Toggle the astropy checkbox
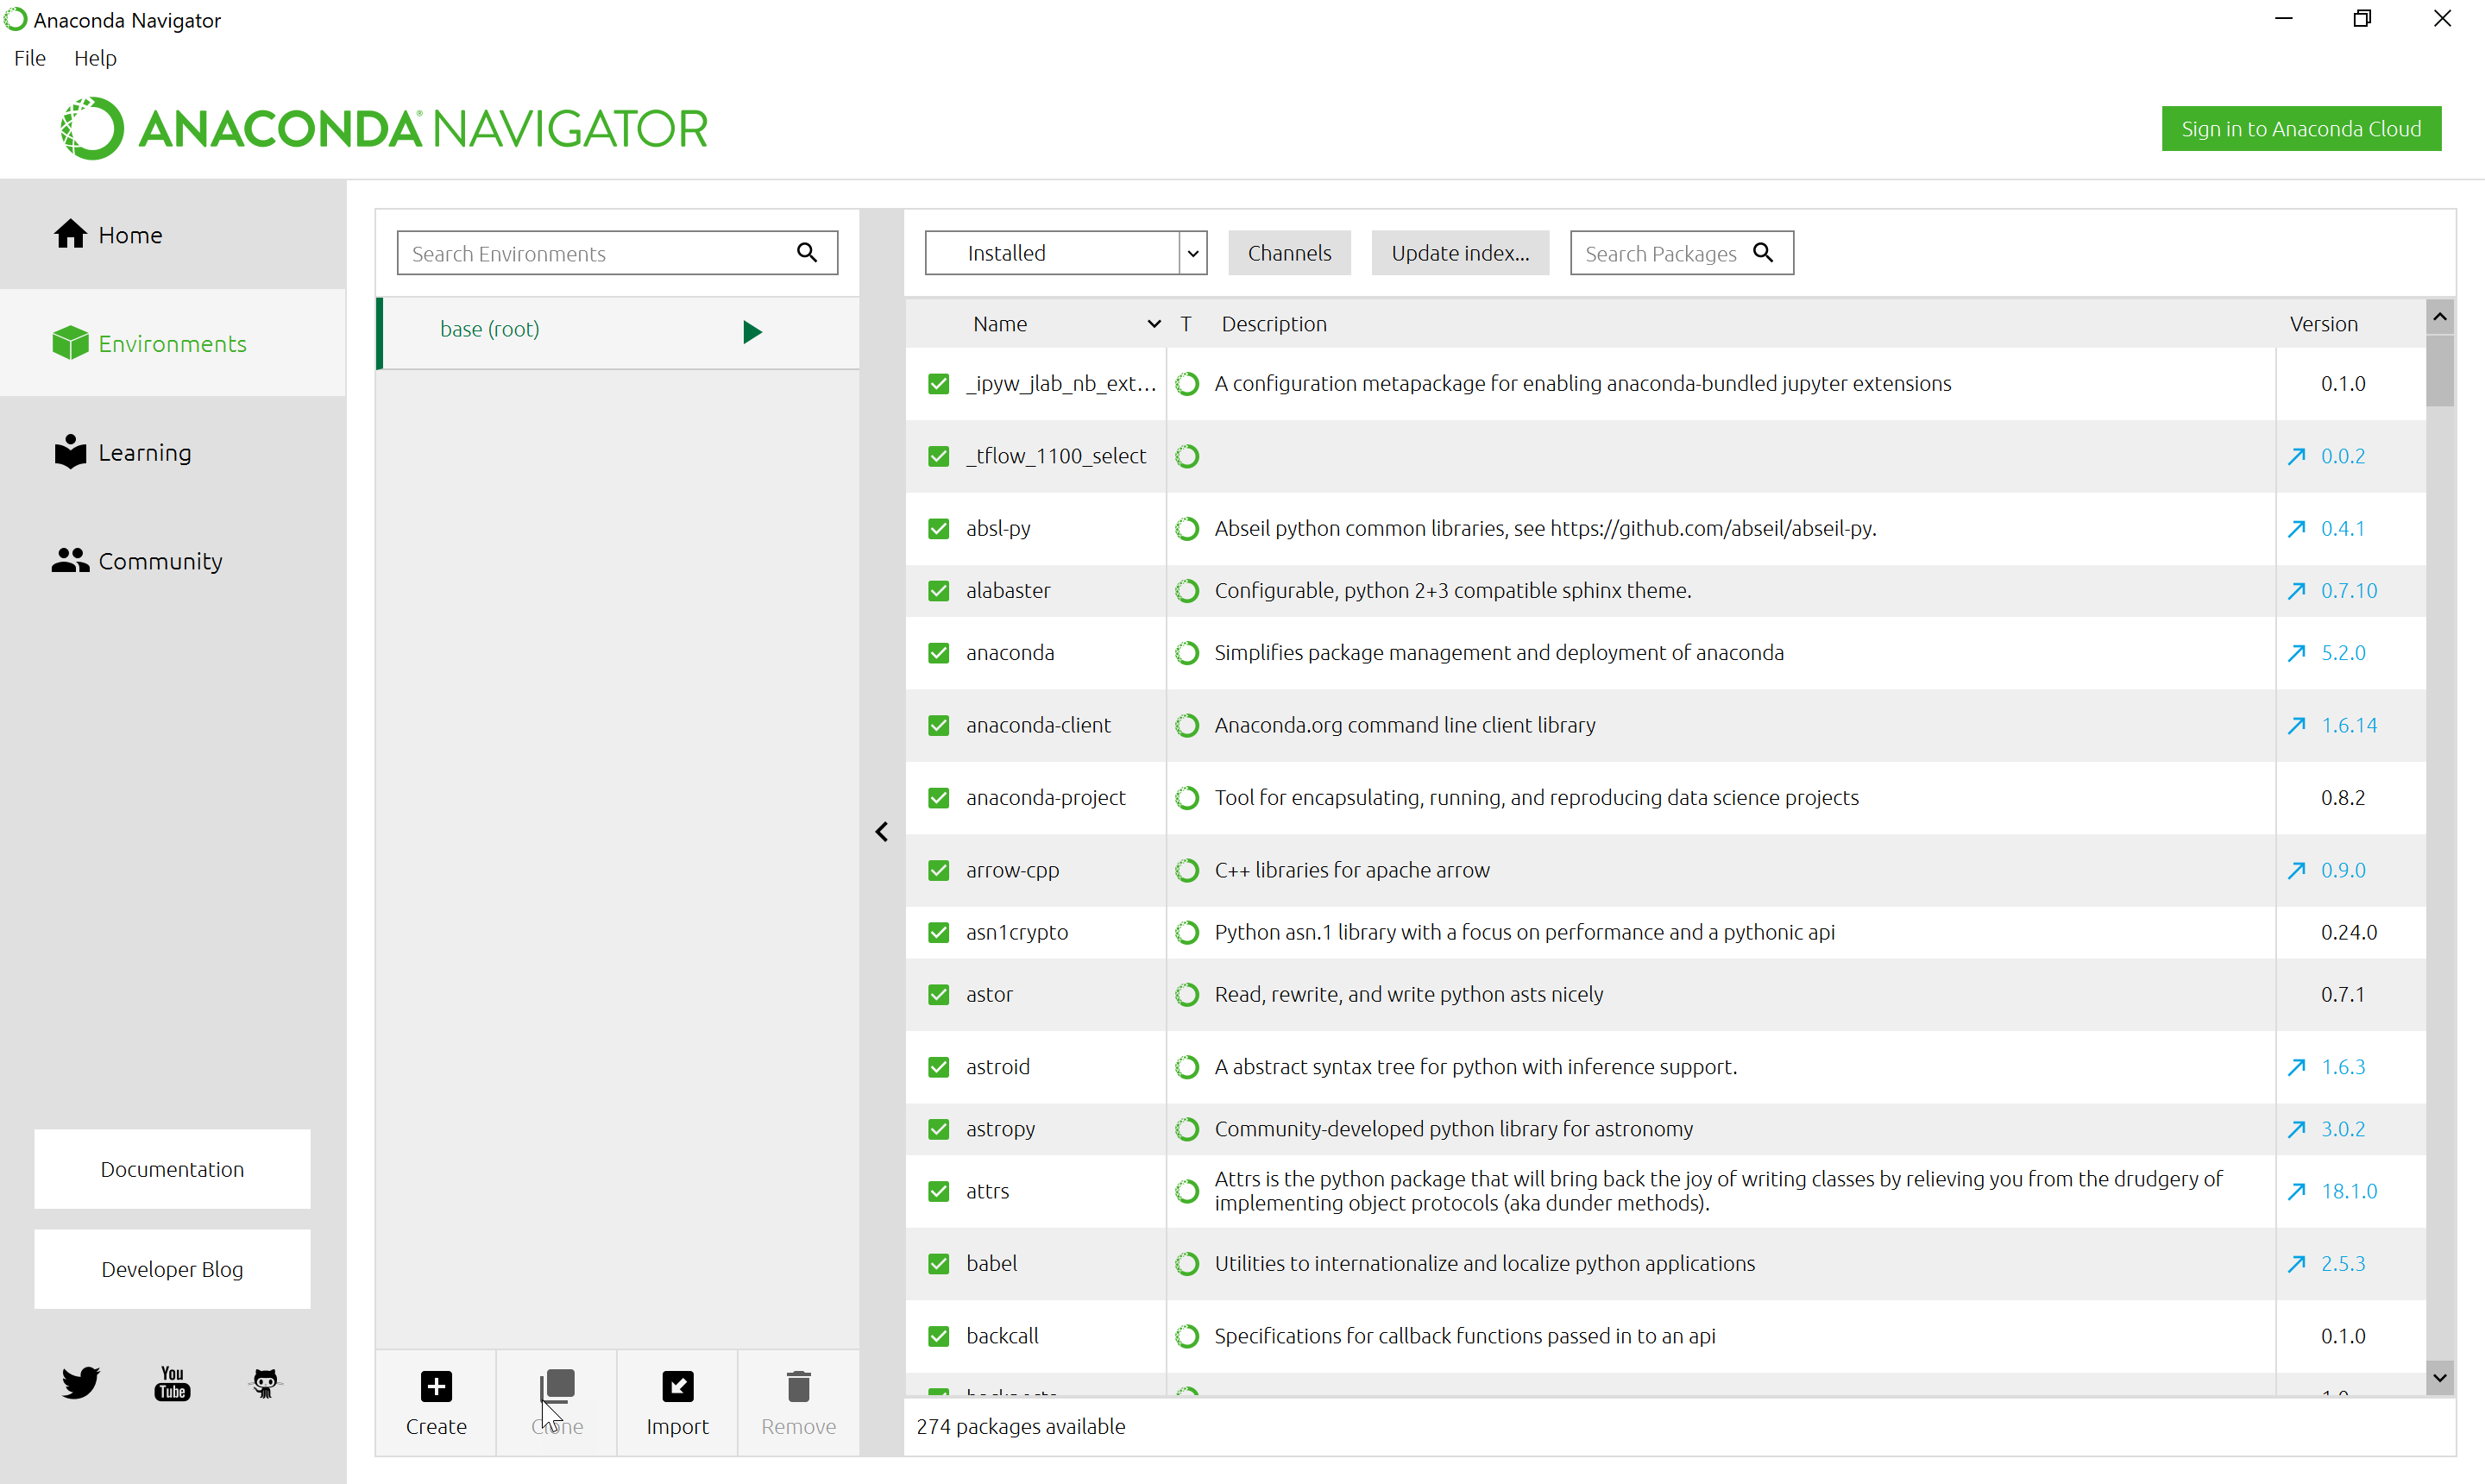The image size is (2485, 1484). coord(938,1129)
